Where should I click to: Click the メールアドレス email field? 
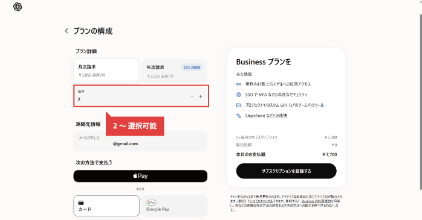140,141
